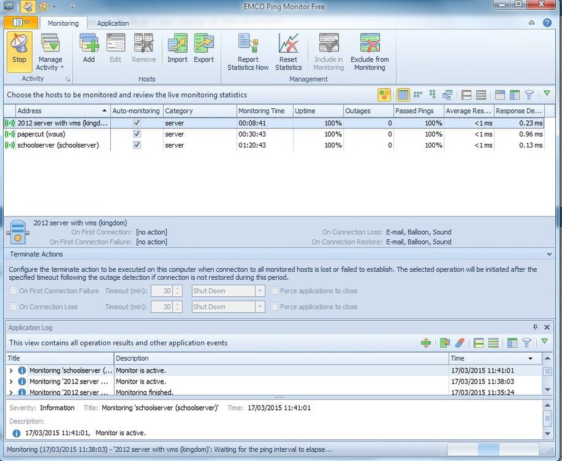Sort by Passed Pings column header
Screen dimensions: 562x461
pyautogui.click(x=419, y=111)
